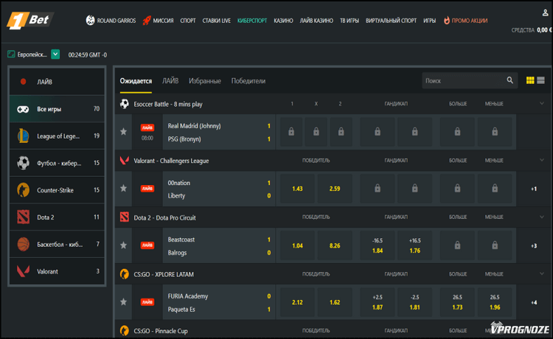This screenshot has height=339, width=553.
Task: Click the Valorant sidebar icon
Action: click(x=24, y=271)
